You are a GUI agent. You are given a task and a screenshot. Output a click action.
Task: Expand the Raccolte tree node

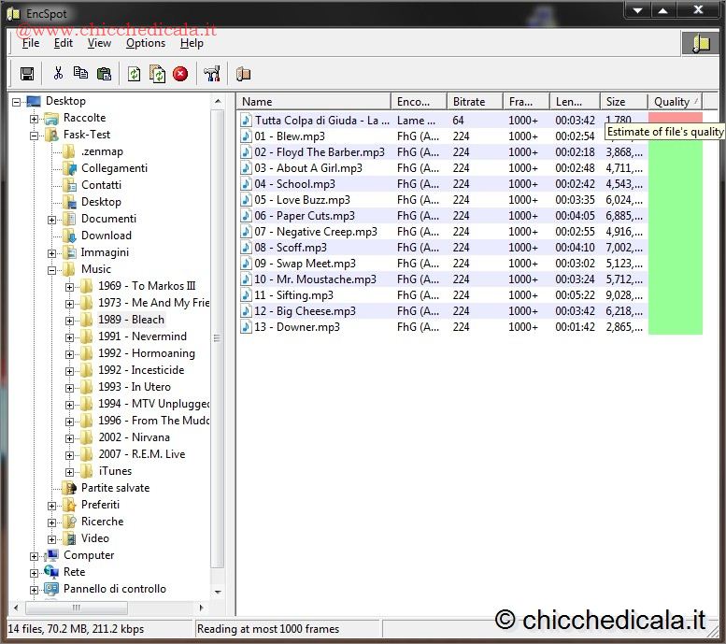pos(35,118)
